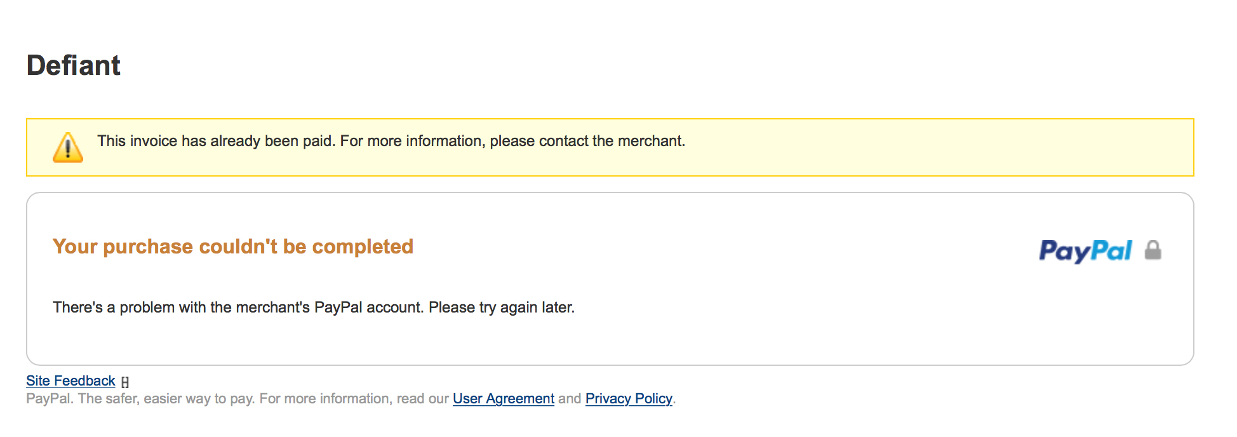Image resolution: width=1237 pixels, height=437 pixels.
Task: Click the "Please try again later" sentence
Action: pyautogui.click(x=501, y=307)
